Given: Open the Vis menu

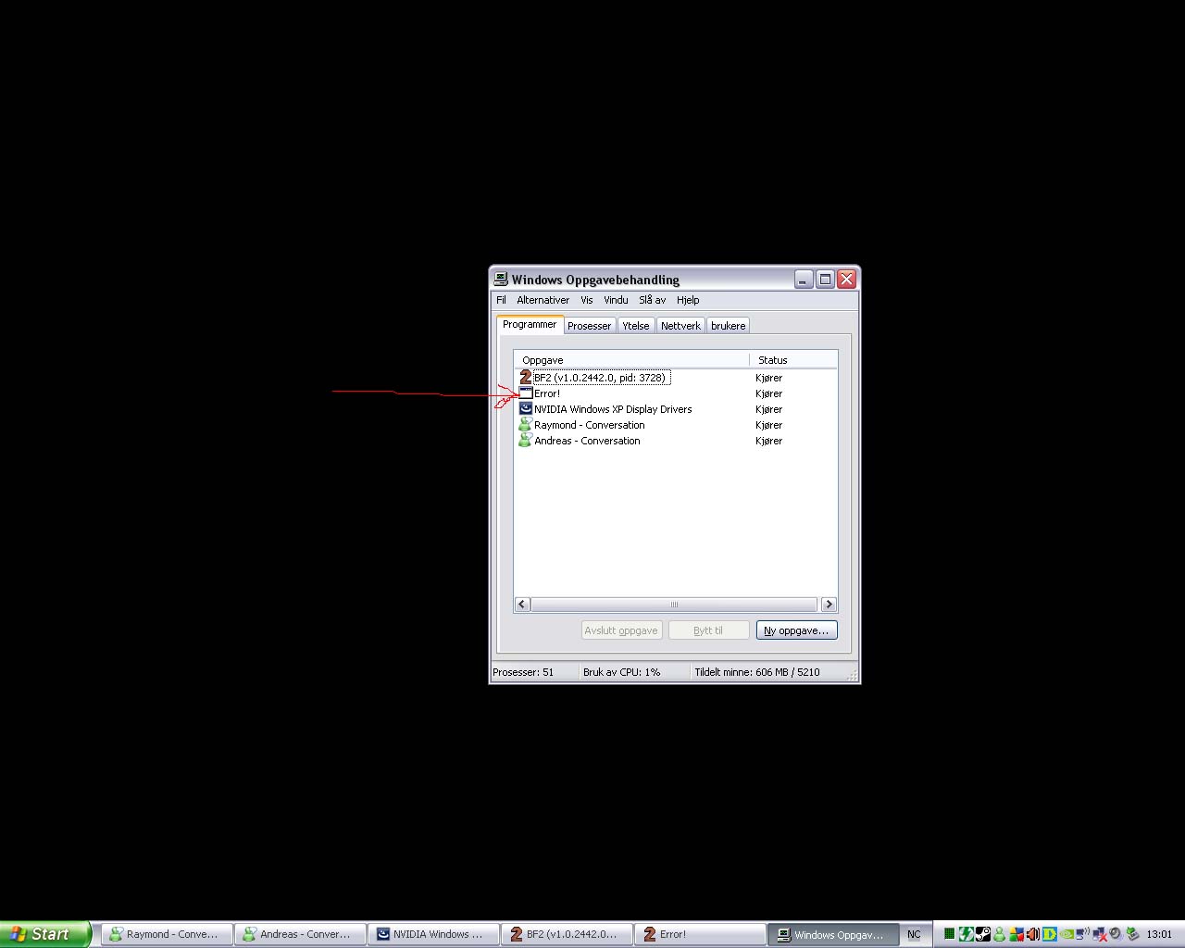Looking at the screenshot, I should 586,300.
